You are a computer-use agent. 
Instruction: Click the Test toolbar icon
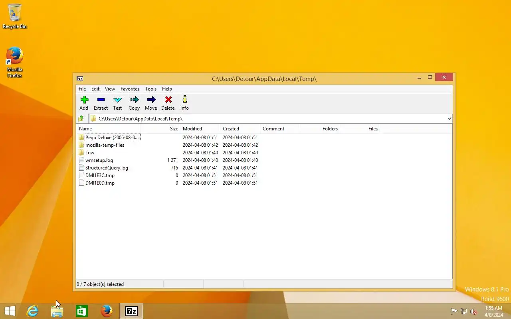point(117,100)
